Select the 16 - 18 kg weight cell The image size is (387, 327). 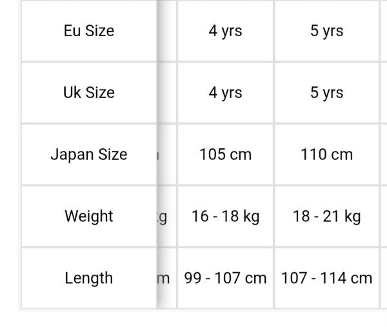tap(225, 216)
